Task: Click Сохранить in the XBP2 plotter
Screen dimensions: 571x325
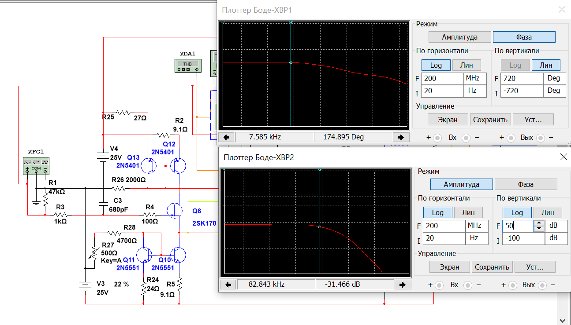Action: [x=492, y=267]
